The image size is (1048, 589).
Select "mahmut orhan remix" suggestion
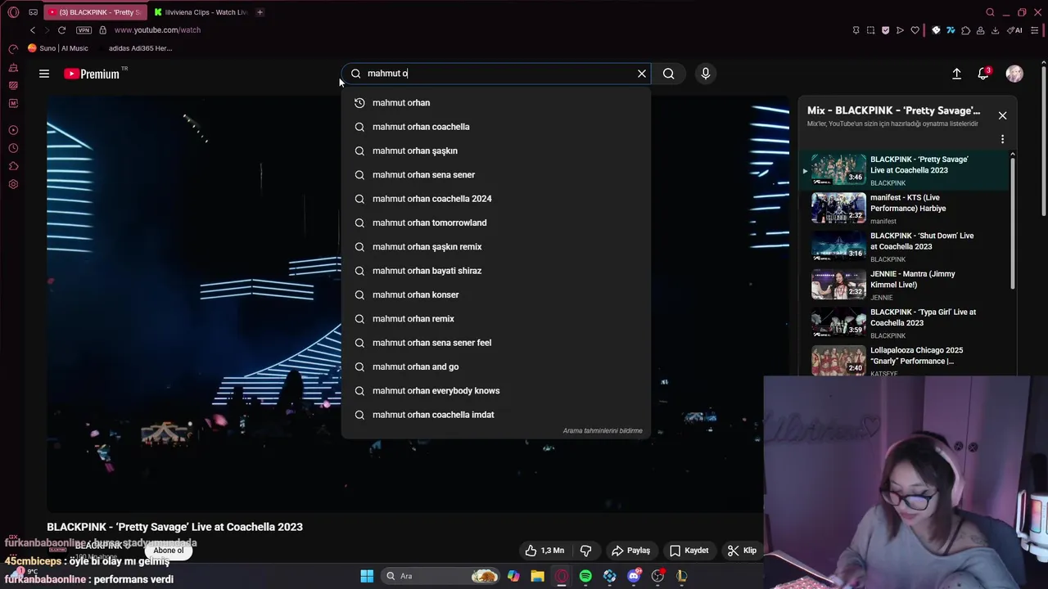pyautogui.click(x=496, y=318)
